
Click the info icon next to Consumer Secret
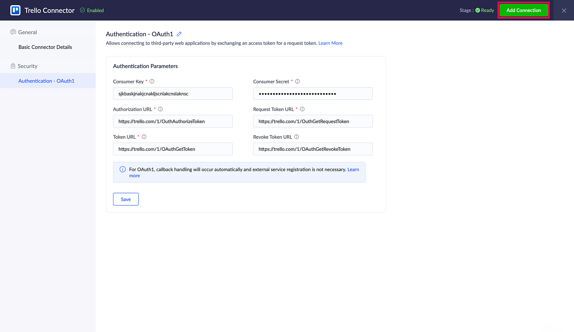pos(297,82)
